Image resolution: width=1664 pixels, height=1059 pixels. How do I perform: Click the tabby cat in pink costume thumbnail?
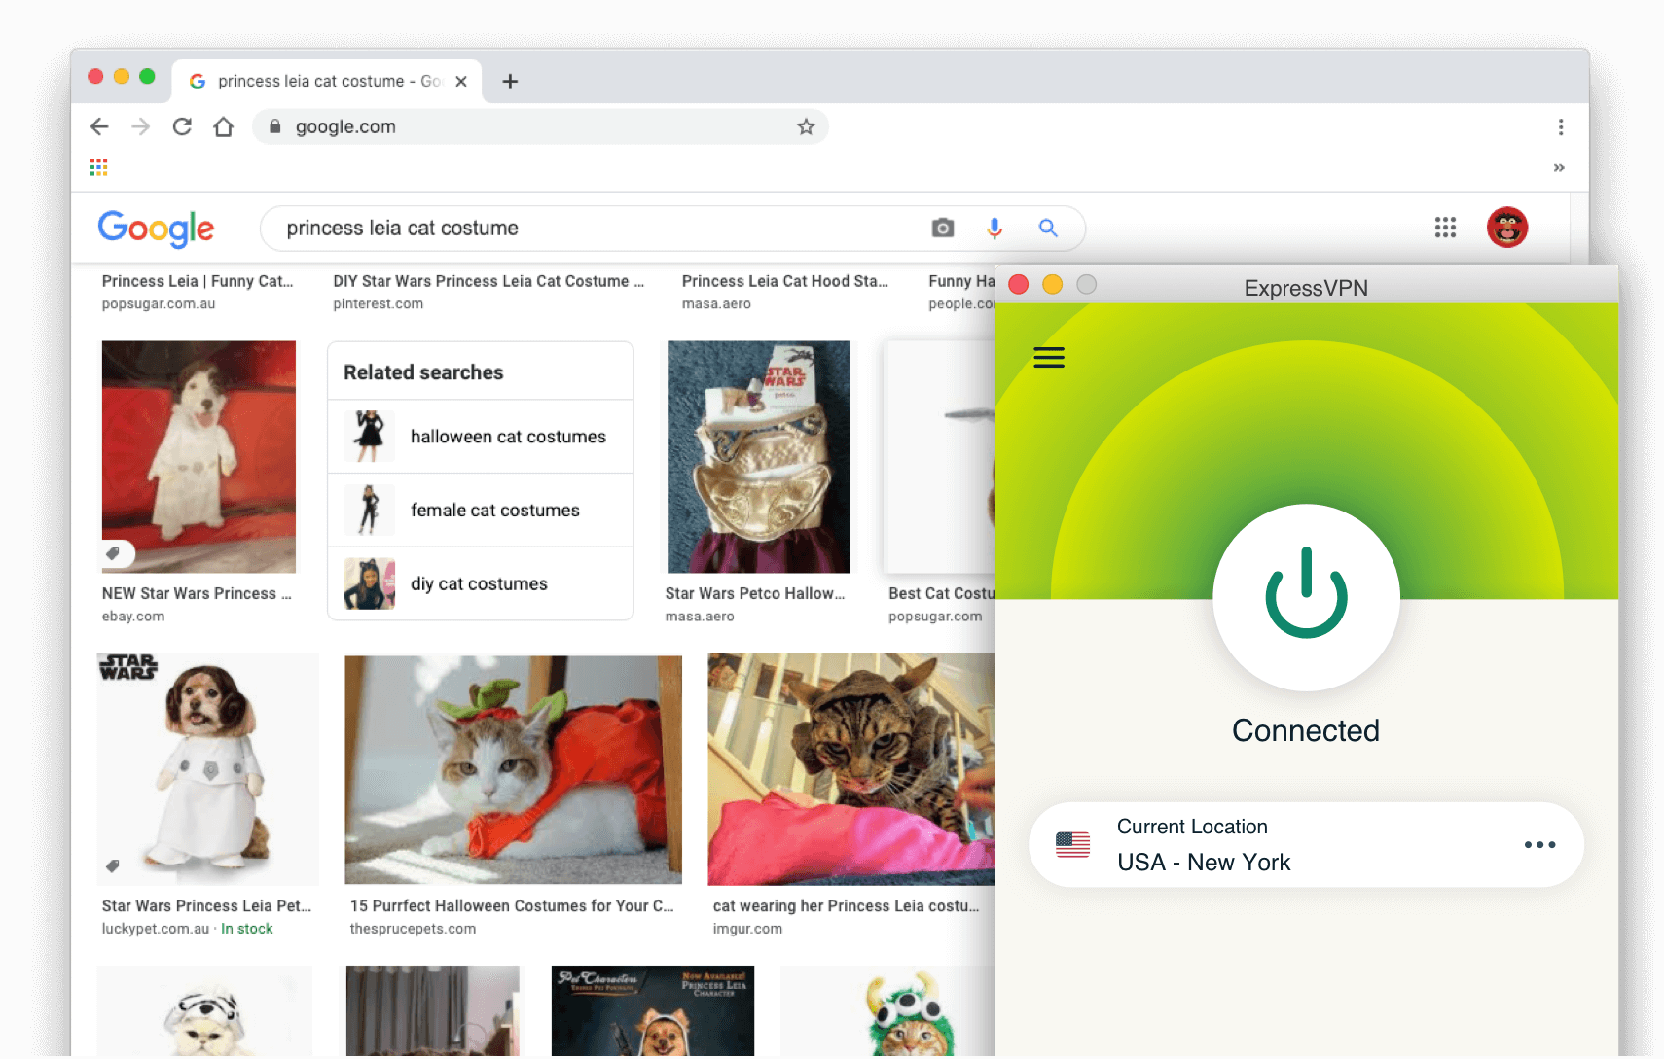pos(850,768)
